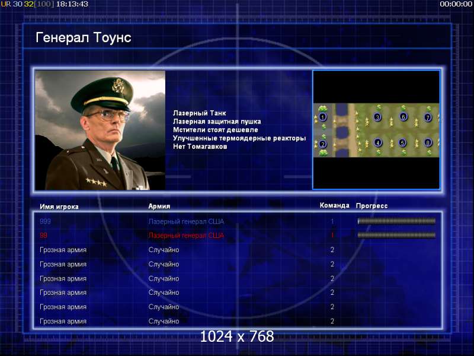
Task: Select 'Улучшенные термоядерные реакторы' text
Action: coord(239,138)
